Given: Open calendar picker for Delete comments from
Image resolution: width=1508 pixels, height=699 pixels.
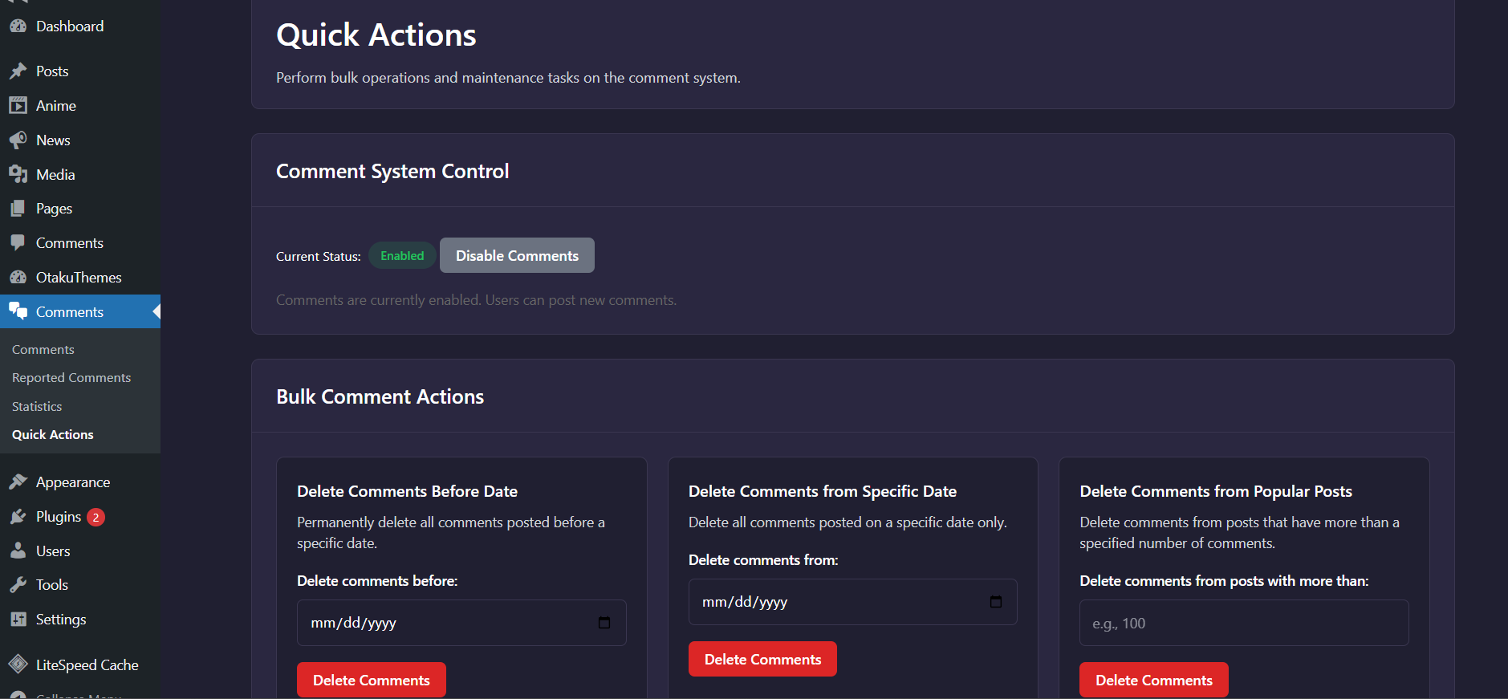Looking at the screenshot, I should 996,602.
